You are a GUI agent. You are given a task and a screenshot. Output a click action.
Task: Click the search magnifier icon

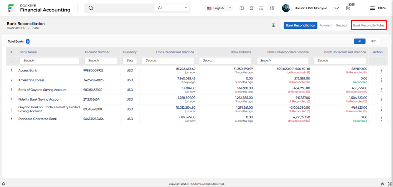[91, 8]
